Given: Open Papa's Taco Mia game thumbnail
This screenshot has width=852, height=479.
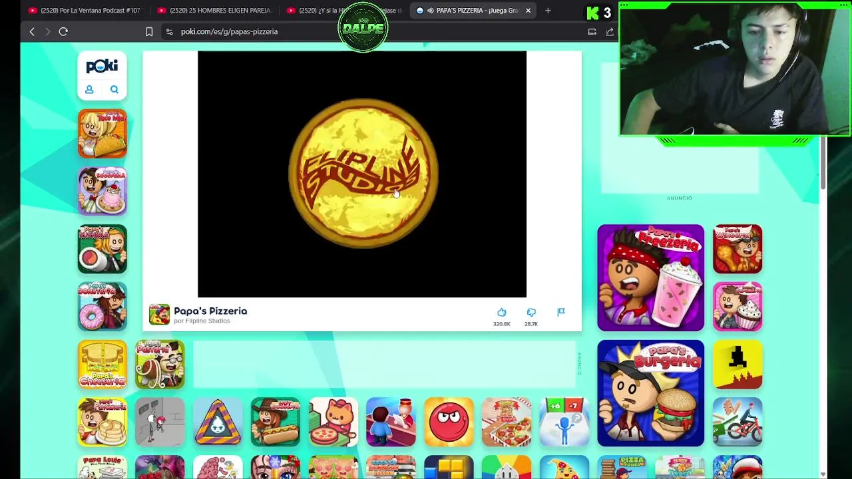Looking at the screenshot, I should pyautogui.click(x=102, y=134).
